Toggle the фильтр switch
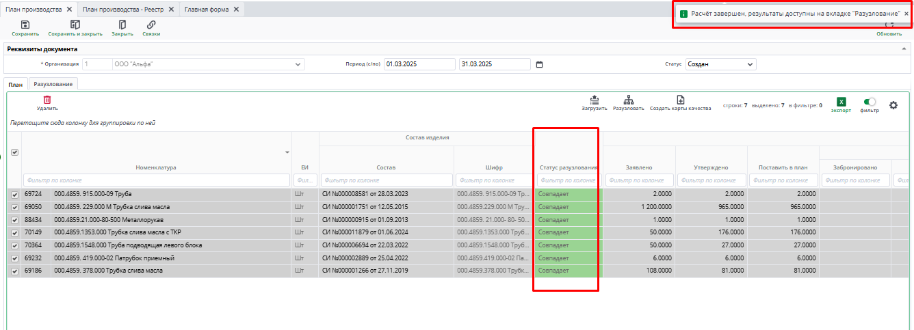Screen dimensions: 914x330 coord(870,102)
